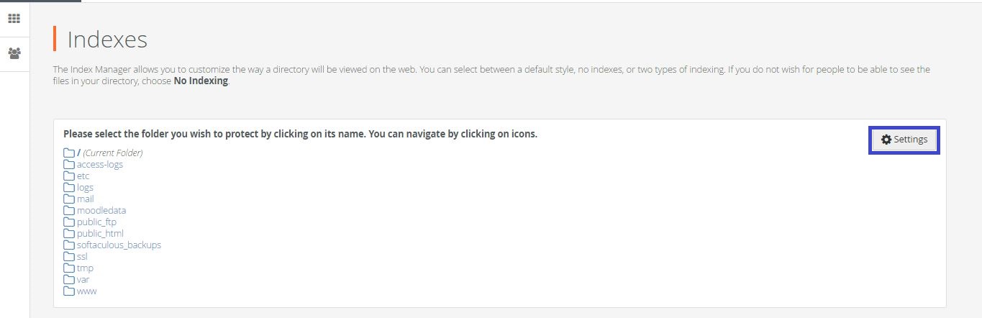Select the www folder name
982x318 pixels.
coord(86,291)
